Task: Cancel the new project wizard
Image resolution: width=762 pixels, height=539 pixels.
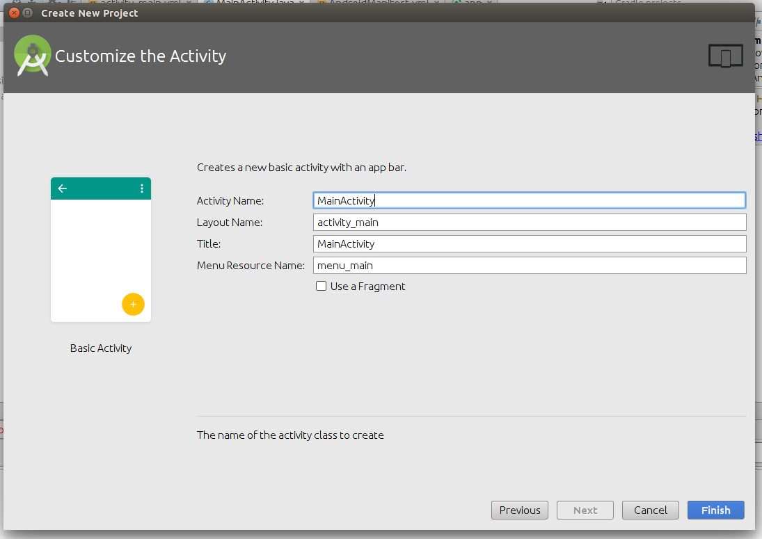Action: point(650,510)
